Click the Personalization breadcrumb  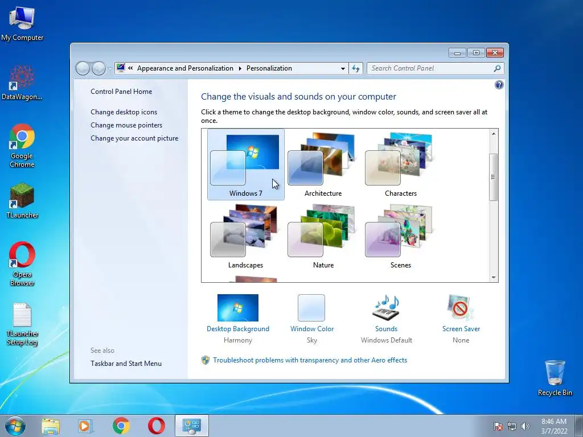269,68
